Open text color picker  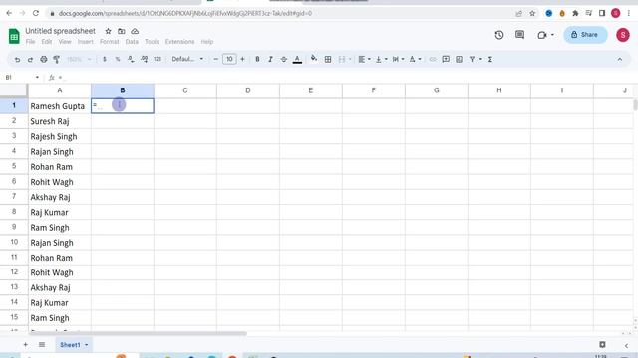[297, 60]
